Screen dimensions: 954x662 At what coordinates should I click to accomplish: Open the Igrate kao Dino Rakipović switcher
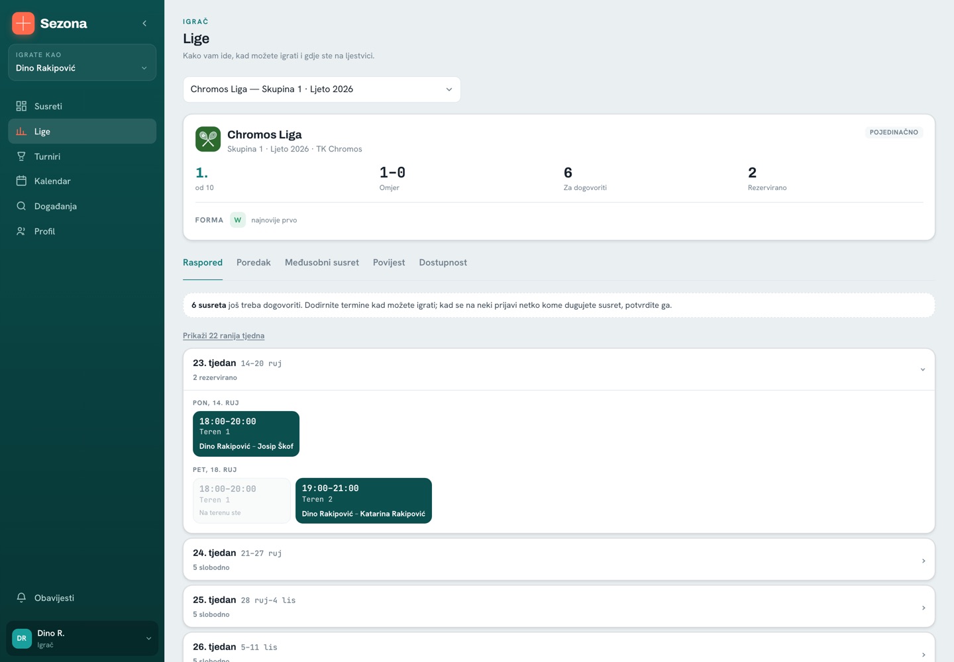[82, 62]
